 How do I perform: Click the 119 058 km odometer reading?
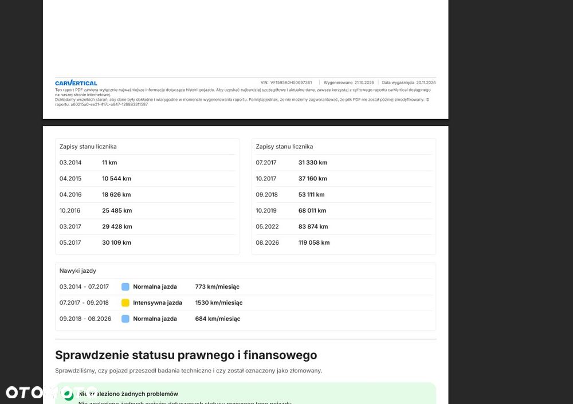(314, 243)
